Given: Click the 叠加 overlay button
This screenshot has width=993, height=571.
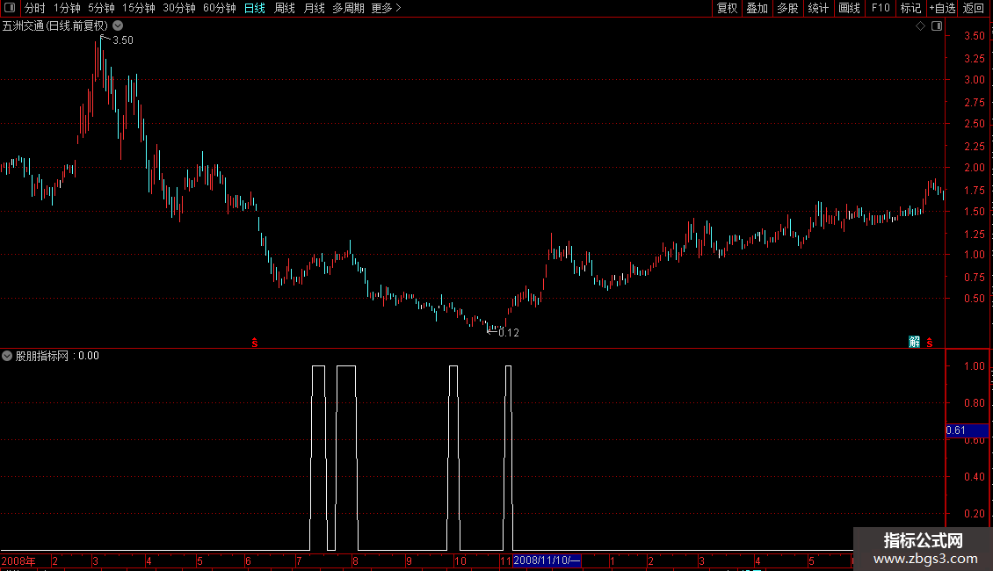Looking at the screenshot, I should click(x=757, y=8).
